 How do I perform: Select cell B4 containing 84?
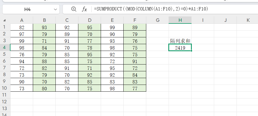pyautogui.click(x=44, y=48)
